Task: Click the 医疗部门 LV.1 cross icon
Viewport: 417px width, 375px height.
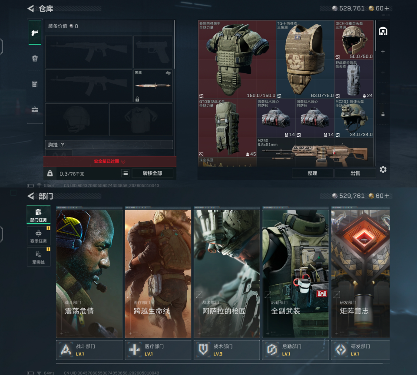Action: click(135, 349)
